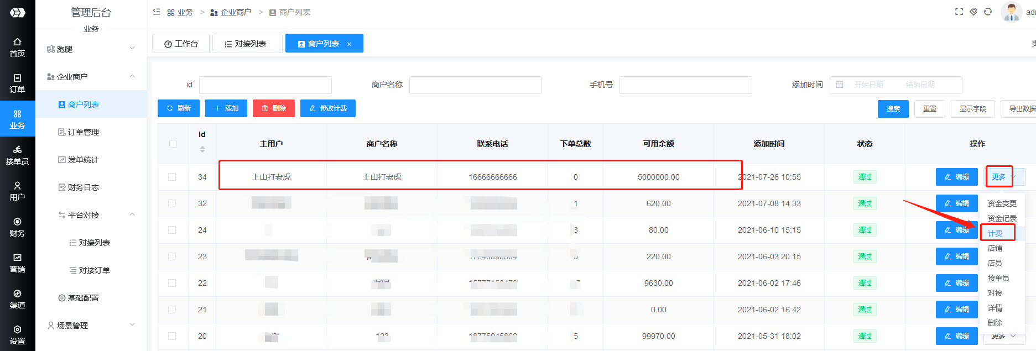Open 营销 in the left sidebar
Viewport: 1036px width, 351px height.
[17, 263]
